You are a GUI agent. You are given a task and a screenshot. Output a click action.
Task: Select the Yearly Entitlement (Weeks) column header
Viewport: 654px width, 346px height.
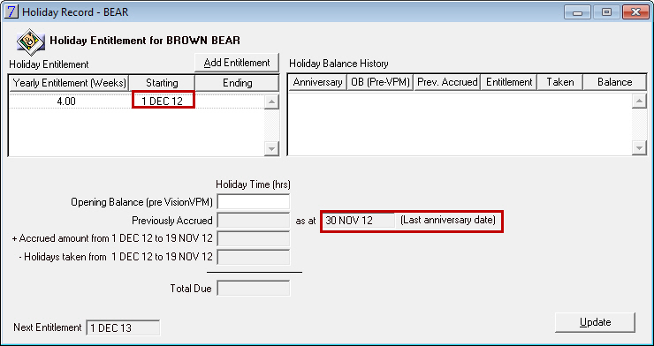click(x=69, y=83)
